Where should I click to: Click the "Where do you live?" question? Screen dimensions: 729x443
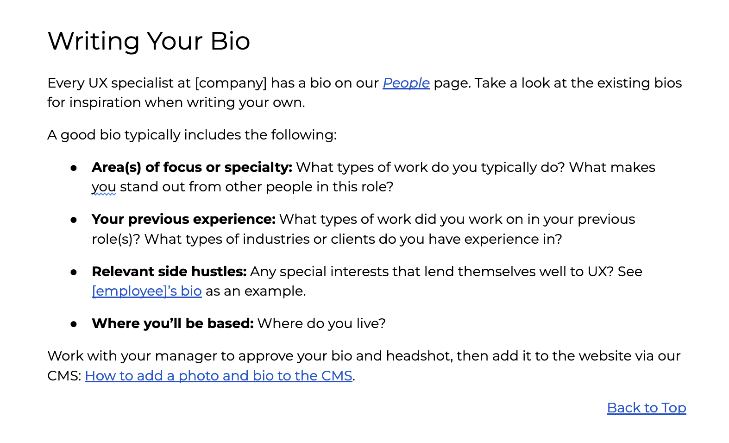[321, 323]
